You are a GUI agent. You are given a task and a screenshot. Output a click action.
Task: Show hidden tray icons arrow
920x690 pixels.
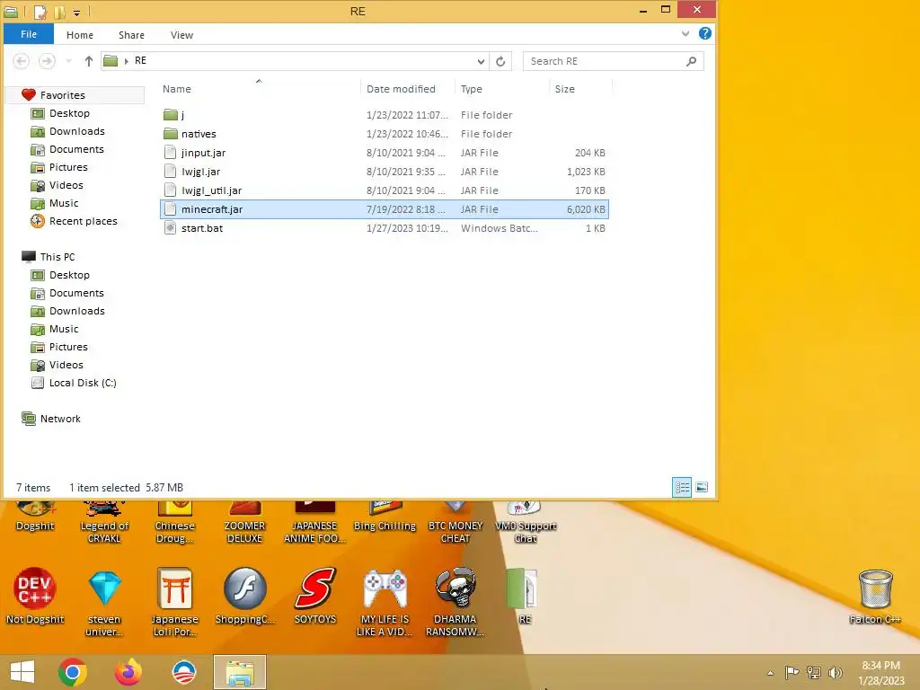(770, 673)
